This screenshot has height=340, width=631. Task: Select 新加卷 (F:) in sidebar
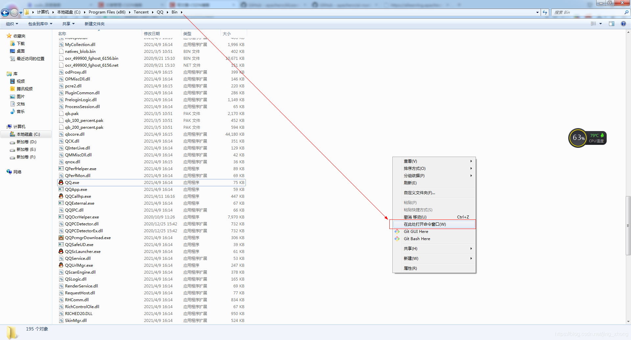click(x=26, y=157)
